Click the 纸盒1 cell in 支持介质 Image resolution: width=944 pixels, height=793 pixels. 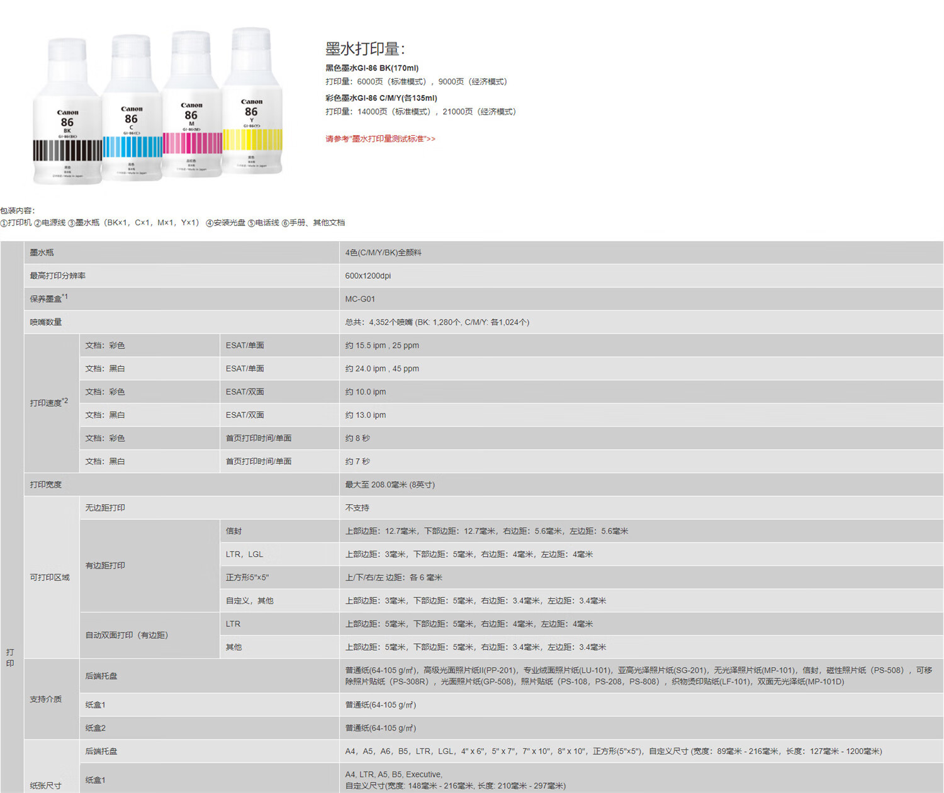tap(209, 705)
